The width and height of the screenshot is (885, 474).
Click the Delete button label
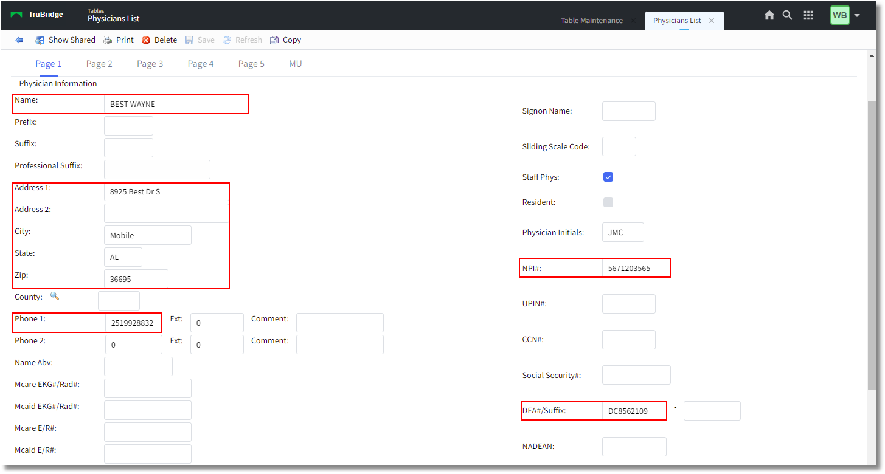(165, 40)
